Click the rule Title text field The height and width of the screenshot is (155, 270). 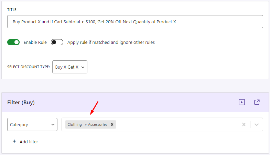[135, 22]
